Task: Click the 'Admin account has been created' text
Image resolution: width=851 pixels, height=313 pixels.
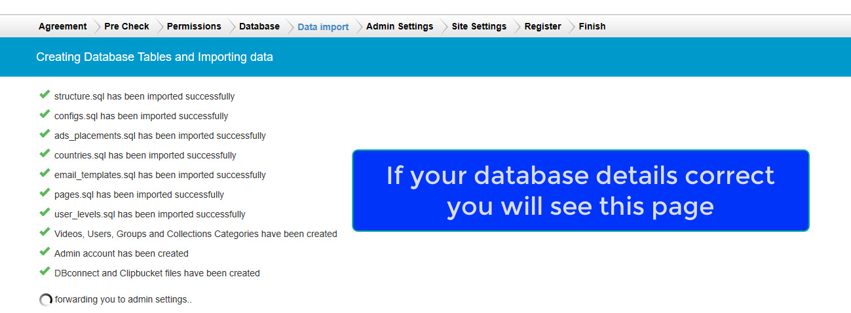Action: tap(121, 253)
